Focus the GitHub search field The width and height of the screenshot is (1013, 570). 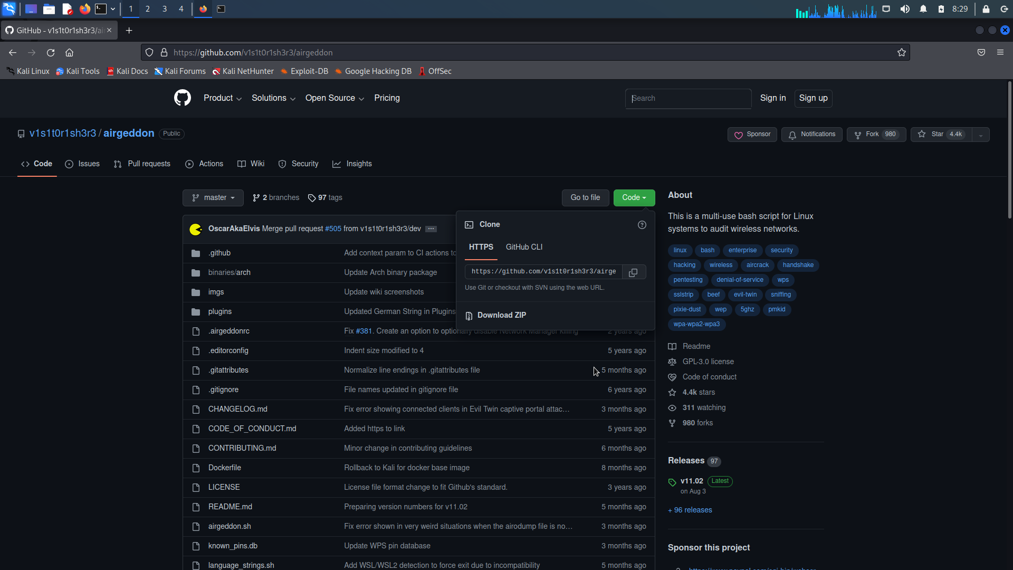[x=688, y=99]
